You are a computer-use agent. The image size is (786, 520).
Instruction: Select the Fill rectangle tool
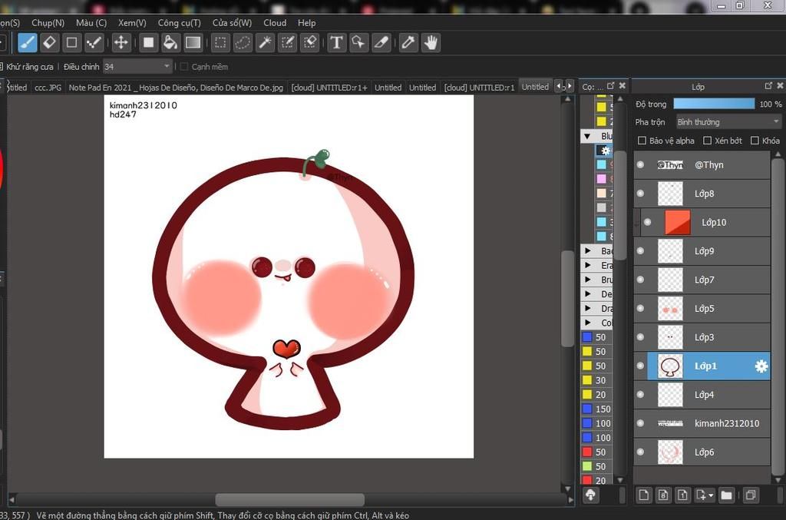click(148, 43)
